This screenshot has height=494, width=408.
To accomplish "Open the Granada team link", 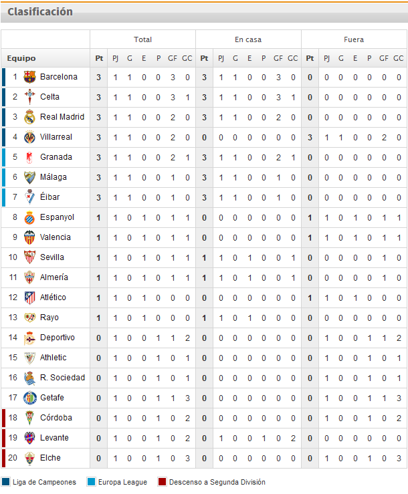I will 56,157.
